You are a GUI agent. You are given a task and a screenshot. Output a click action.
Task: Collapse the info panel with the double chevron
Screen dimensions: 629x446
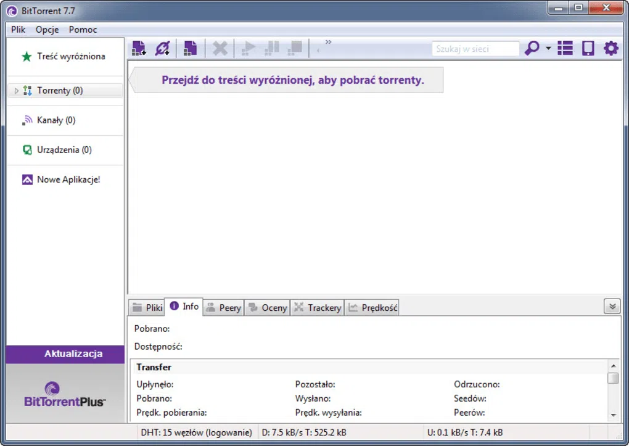(x=612, y=306)
